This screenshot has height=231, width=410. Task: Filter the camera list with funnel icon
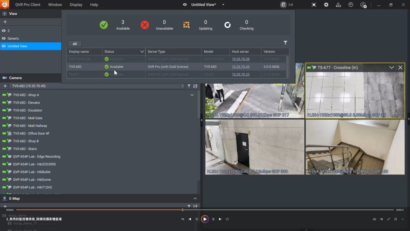tap(189, 86)
